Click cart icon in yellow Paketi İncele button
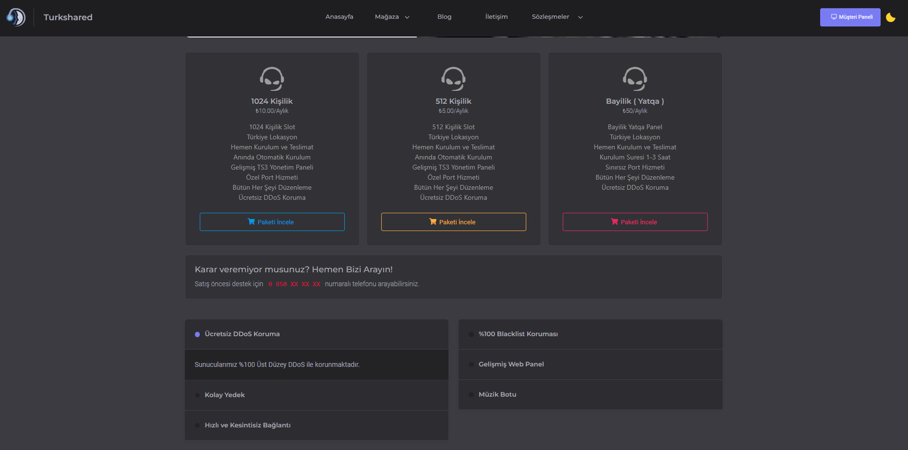Image resolution: width=908 pixels, height=450 pixels. pyautogui.click(x=433, y=222)
